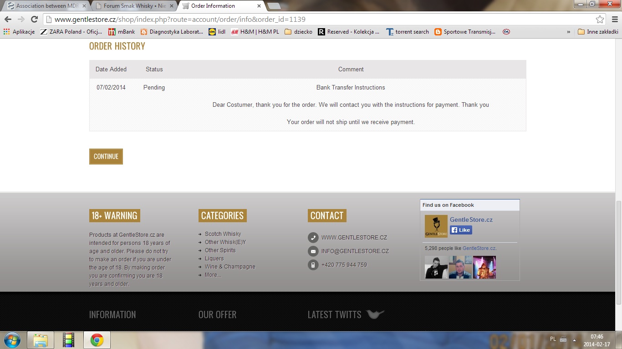Screen dimensions: 622x349
Task: Go back using the browser back arrow
Action: tap(8, 20)
